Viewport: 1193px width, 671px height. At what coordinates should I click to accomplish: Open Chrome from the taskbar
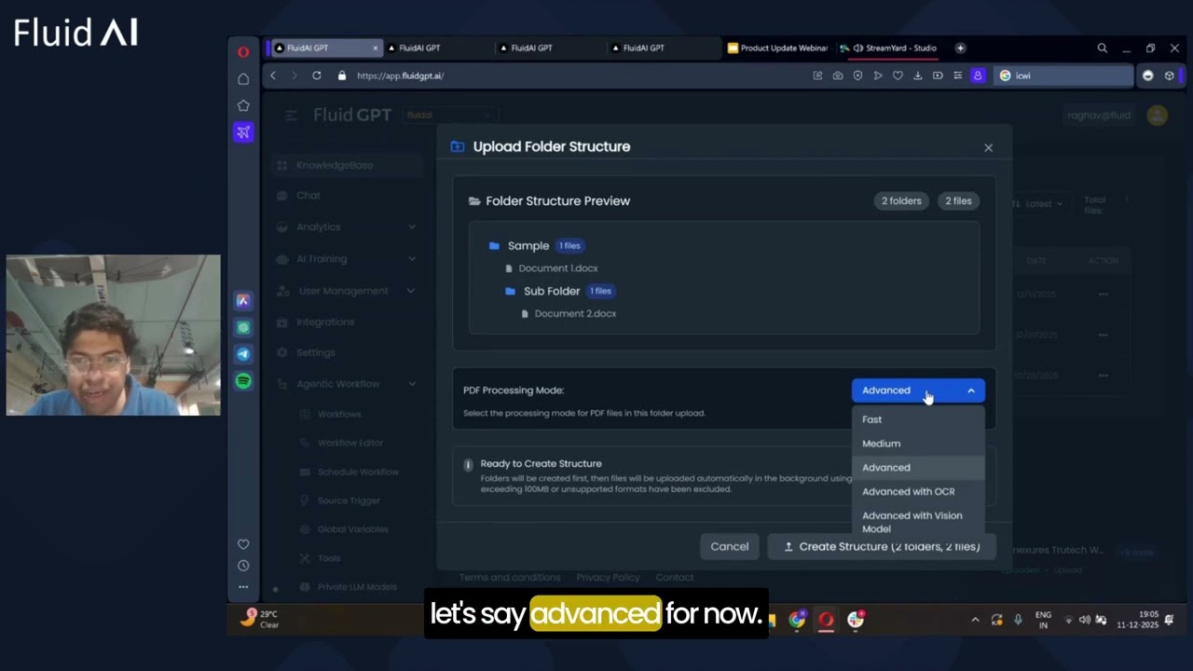click(797, 619)
